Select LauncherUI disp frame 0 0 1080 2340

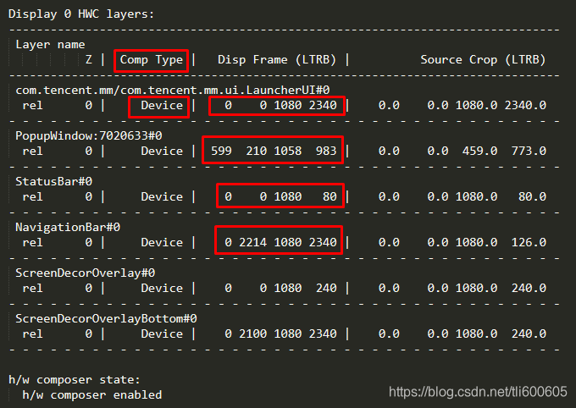point(280,106)
